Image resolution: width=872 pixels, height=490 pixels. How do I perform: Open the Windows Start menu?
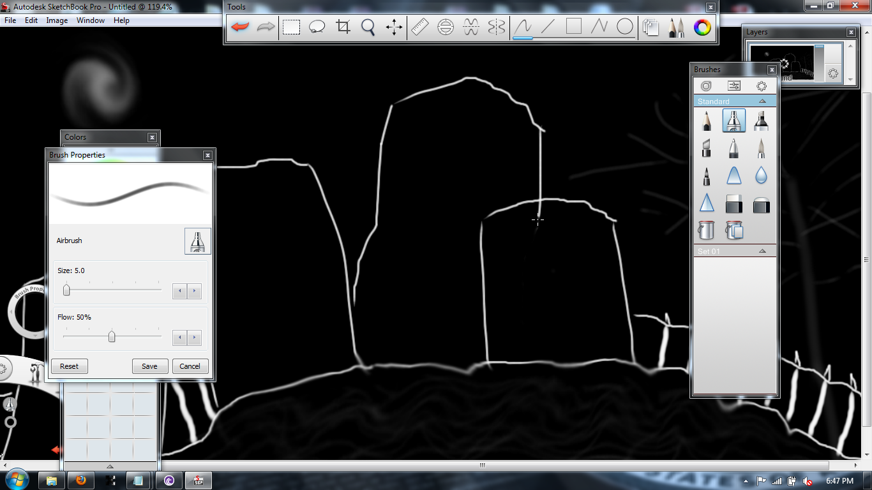(16, 480)
